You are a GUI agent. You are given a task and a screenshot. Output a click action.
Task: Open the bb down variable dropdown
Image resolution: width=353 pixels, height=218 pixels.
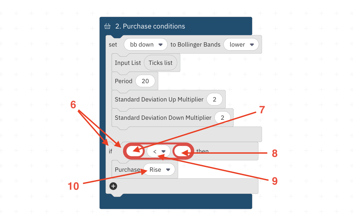(145, 44)
